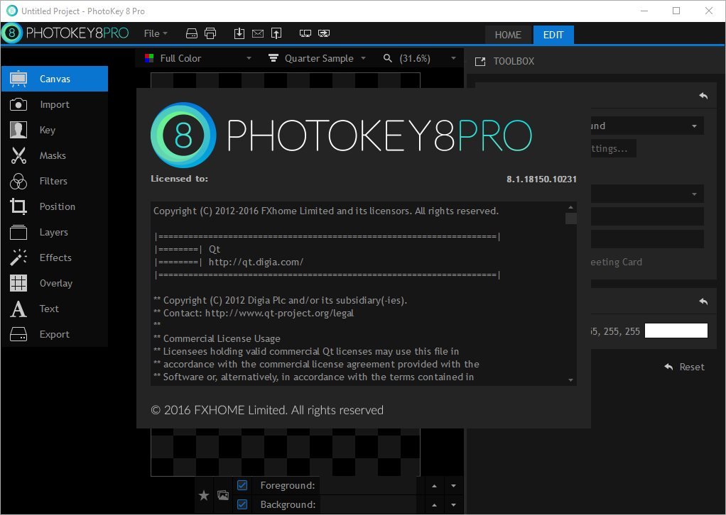Click the upload arrow icon in toolbar
Screen dimensions: 726x515
pyautogui.click(x=276, y=33)
